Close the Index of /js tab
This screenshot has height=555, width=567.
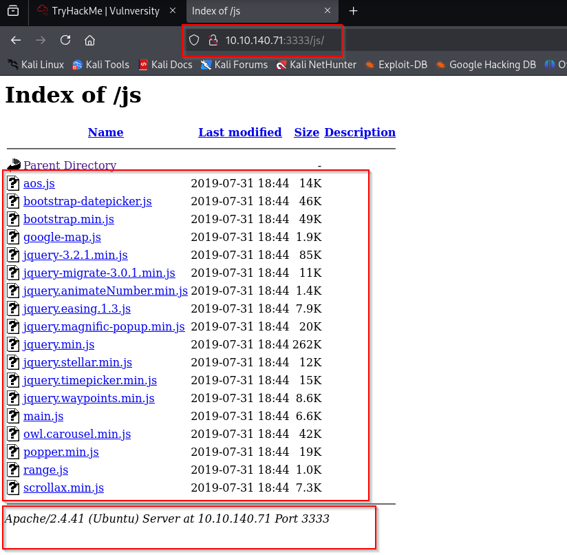[328, 11]
